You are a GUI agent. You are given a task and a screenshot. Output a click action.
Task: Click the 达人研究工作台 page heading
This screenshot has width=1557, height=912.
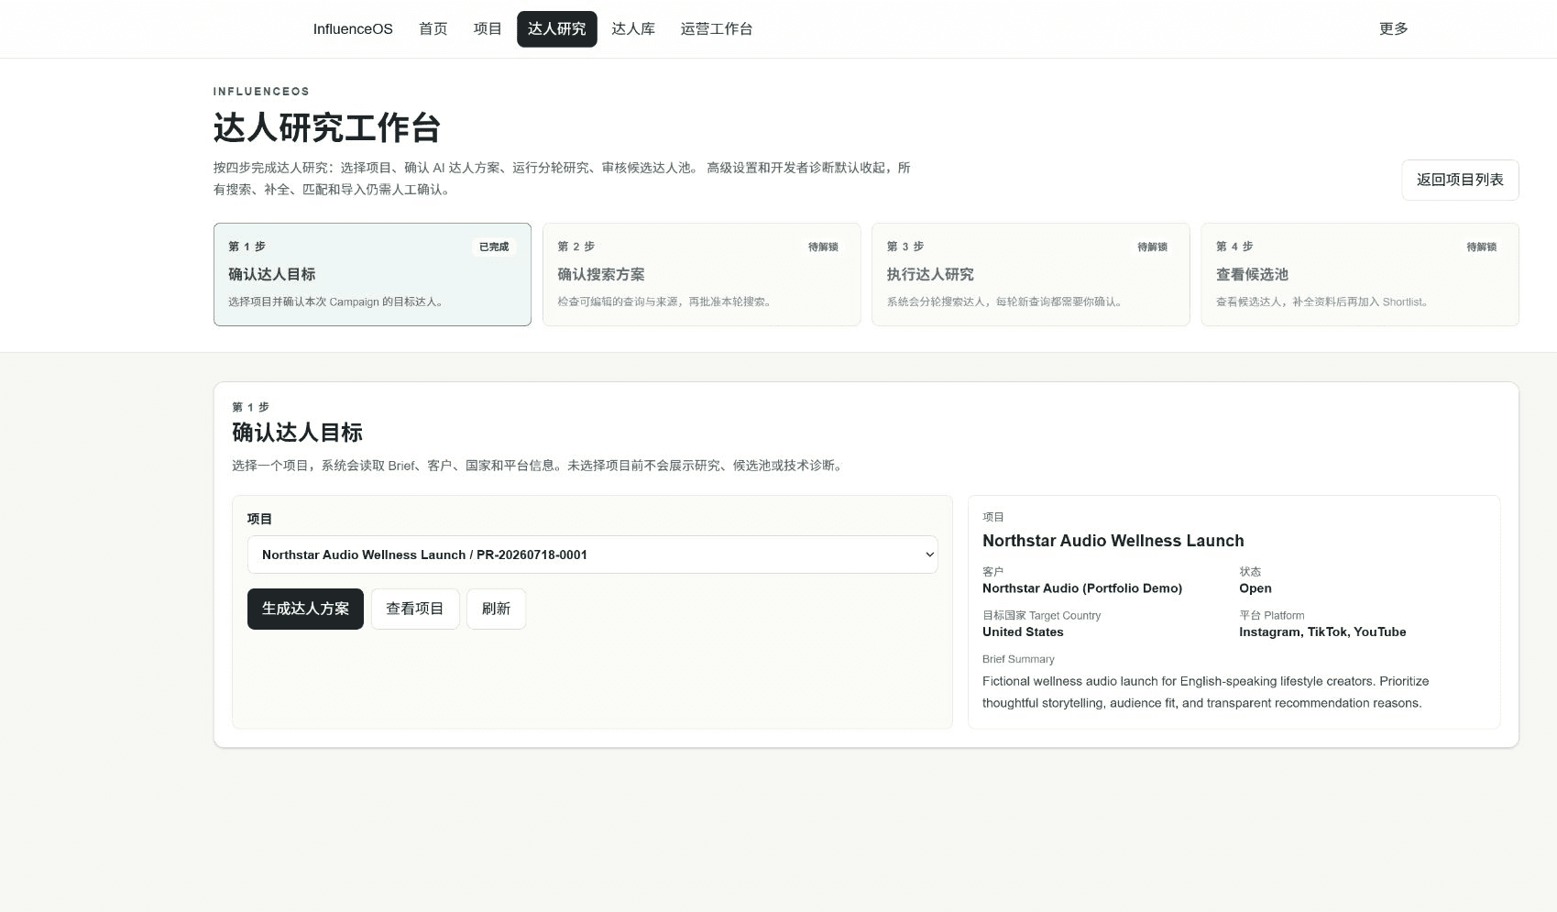(327, 127)
